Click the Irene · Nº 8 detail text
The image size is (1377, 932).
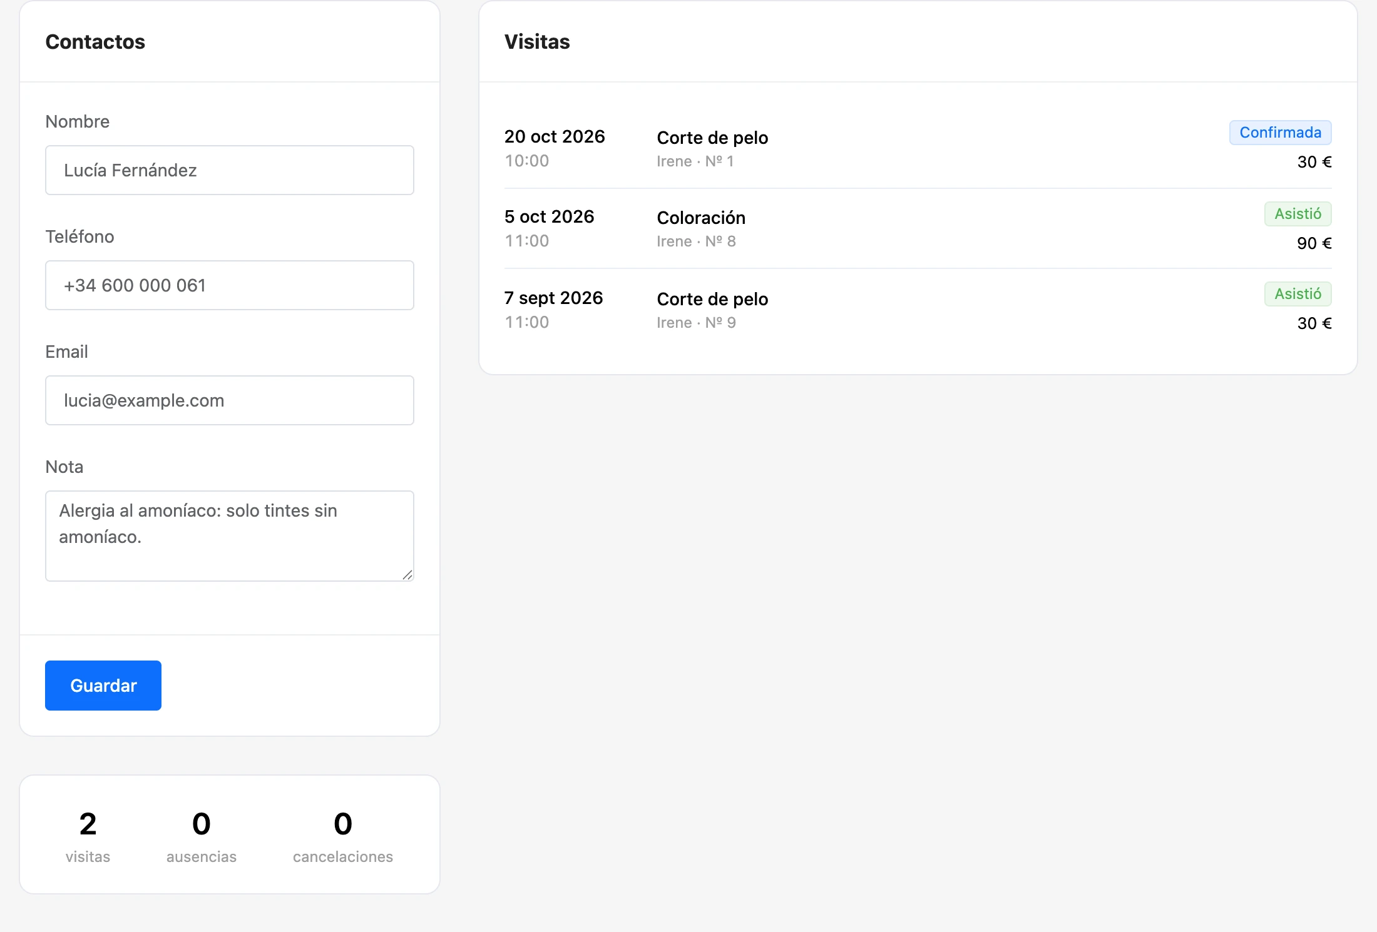point(696,241)
